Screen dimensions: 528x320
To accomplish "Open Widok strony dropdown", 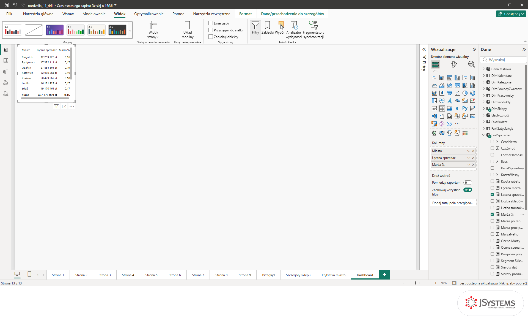I will coord(153,30).
